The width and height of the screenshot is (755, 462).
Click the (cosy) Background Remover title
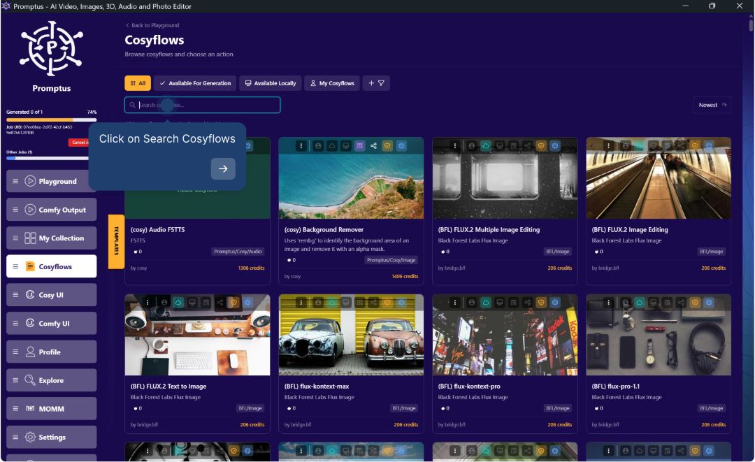tap(324, 229)
